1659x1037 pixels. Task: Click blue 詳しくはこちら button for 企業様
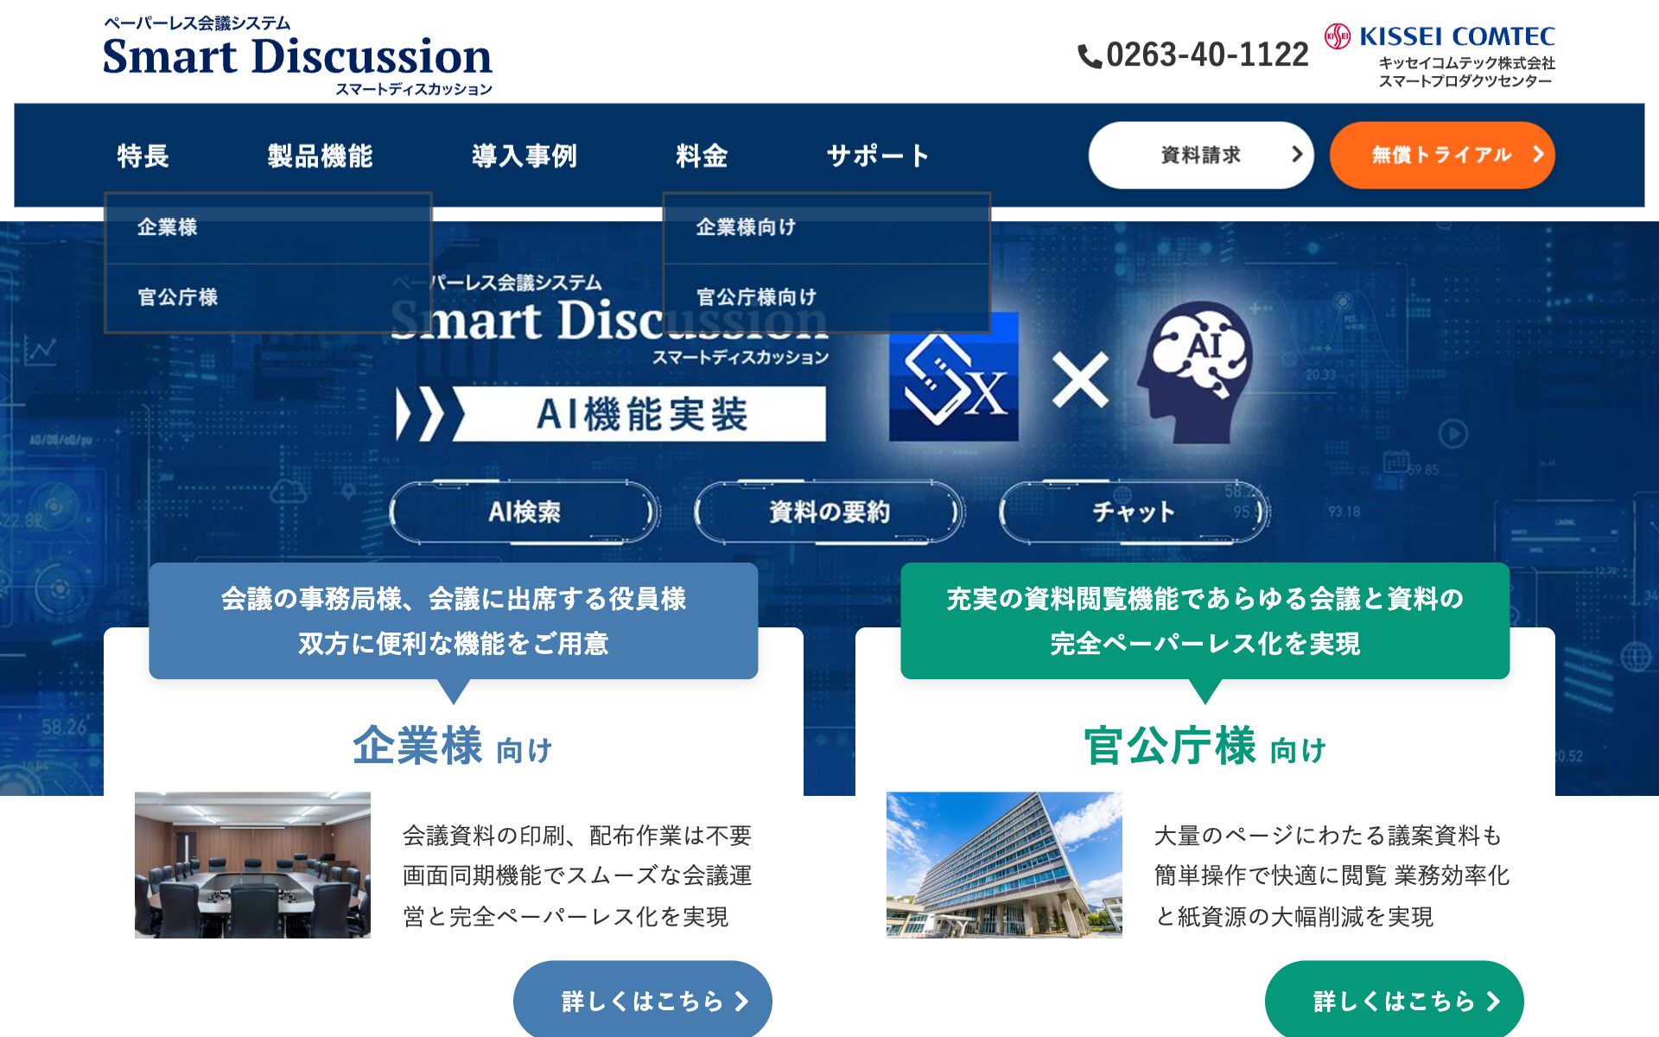(x=643, y=1000)
